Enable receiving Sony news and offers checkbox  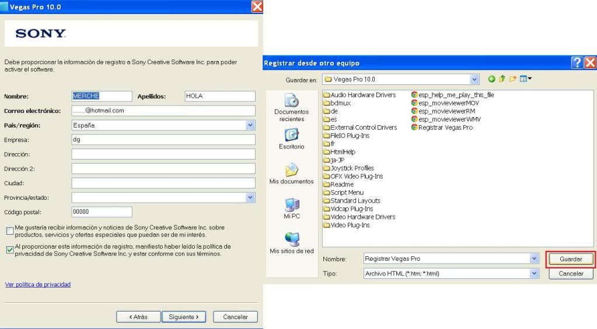tap(10, 231)
